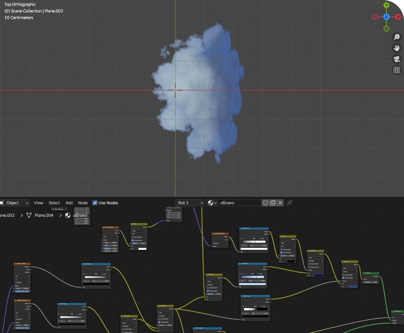The width and height of the screenshot is (404, 333).
Task: Open the View menu in node editor
Action: [x=39, y=203]
